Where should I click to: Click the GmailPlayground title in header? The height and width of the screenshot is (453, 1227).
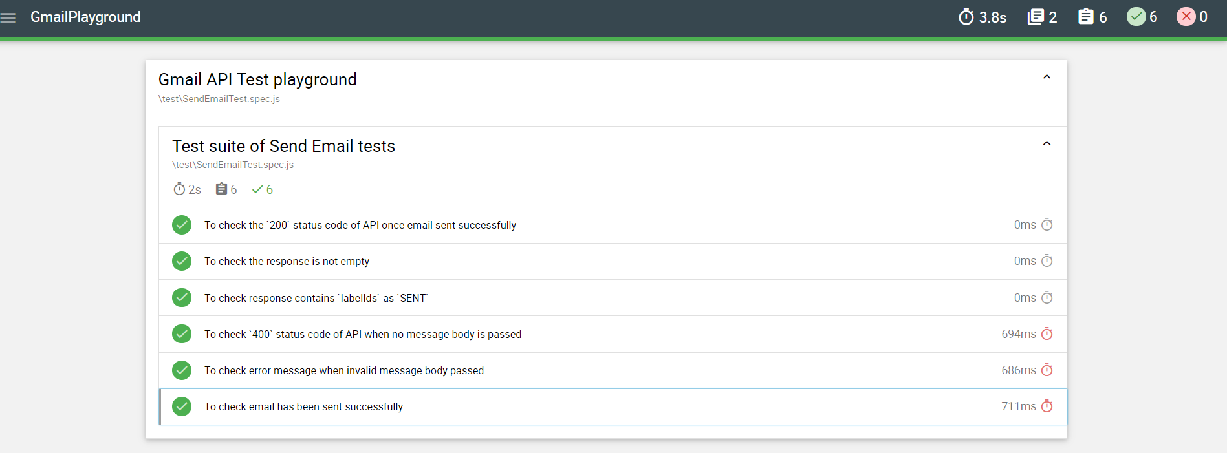[x=85, y=17]
